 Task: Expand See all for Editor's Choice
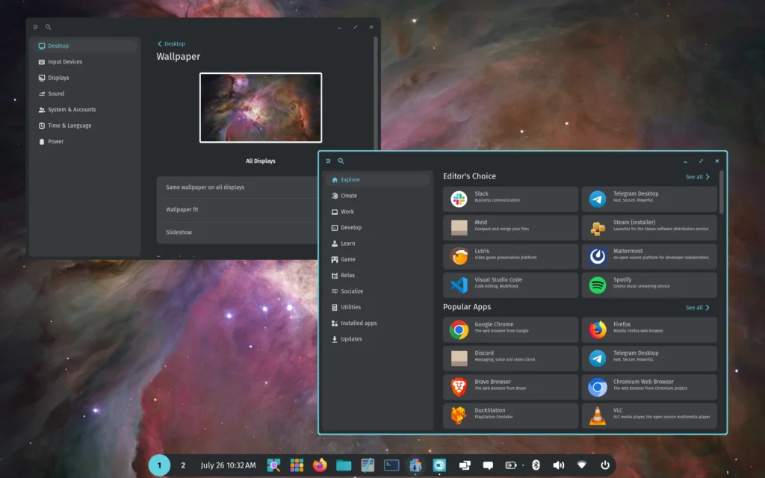697,177
